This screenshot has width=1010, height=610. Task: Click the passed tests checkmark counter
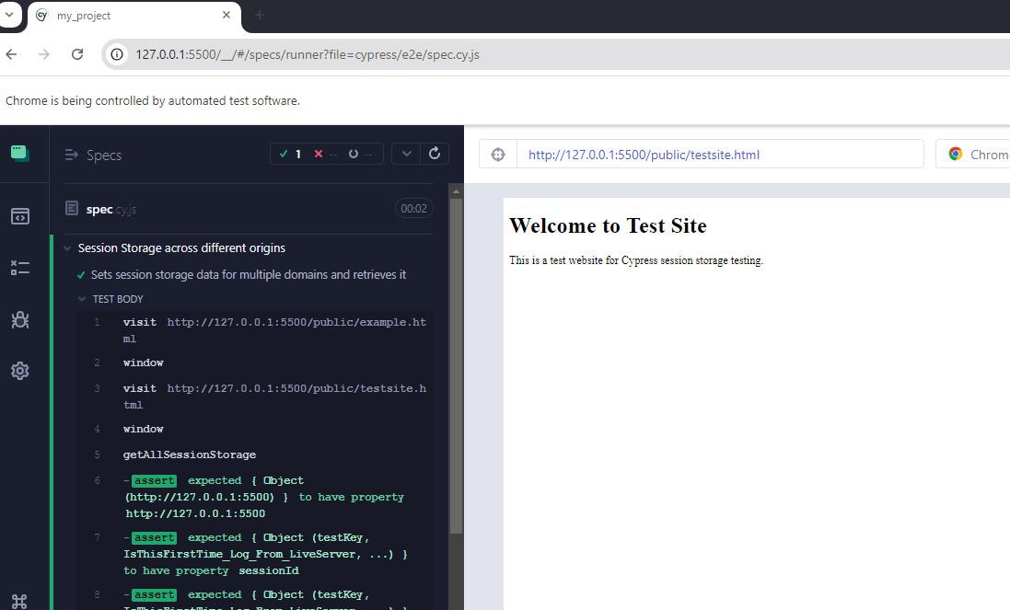point(290,154)
